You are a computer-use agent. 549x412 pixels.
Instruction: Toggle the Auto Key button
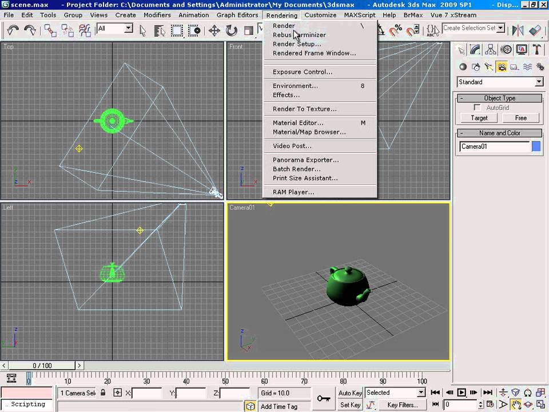click(350, 393)
